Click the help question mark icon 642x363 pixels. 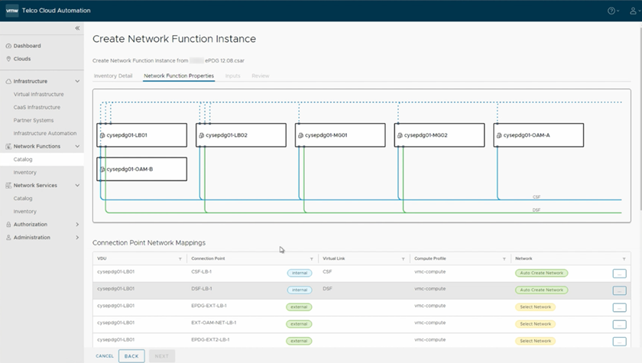click(611, 11)
